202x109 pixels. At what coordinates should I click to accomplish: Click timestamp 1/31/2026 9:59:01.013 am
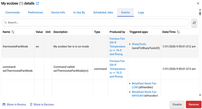tap(179, 69)
